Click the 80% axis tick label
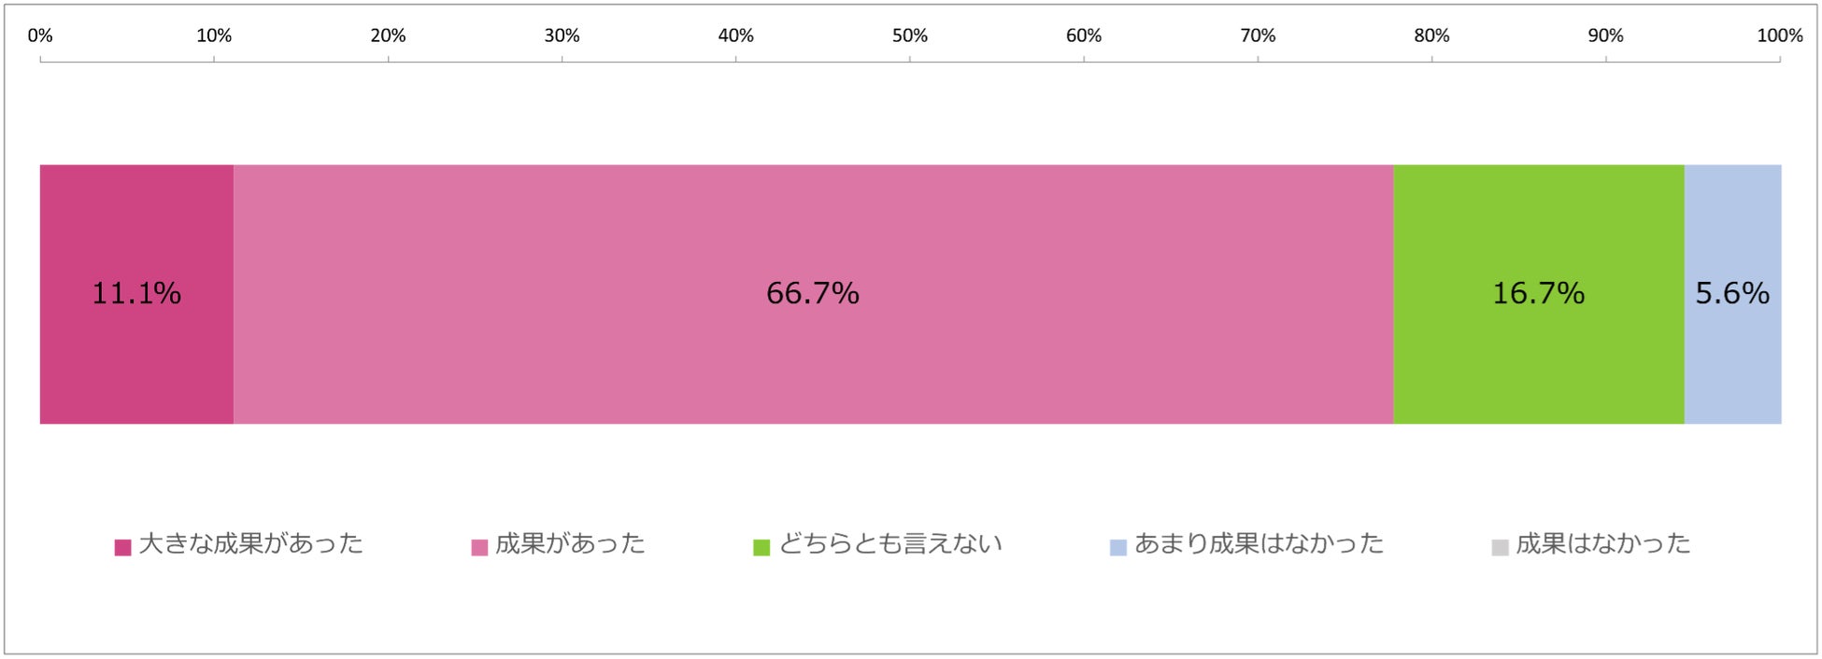Viewport: 1822px width, 659px height. [1431, 35]
